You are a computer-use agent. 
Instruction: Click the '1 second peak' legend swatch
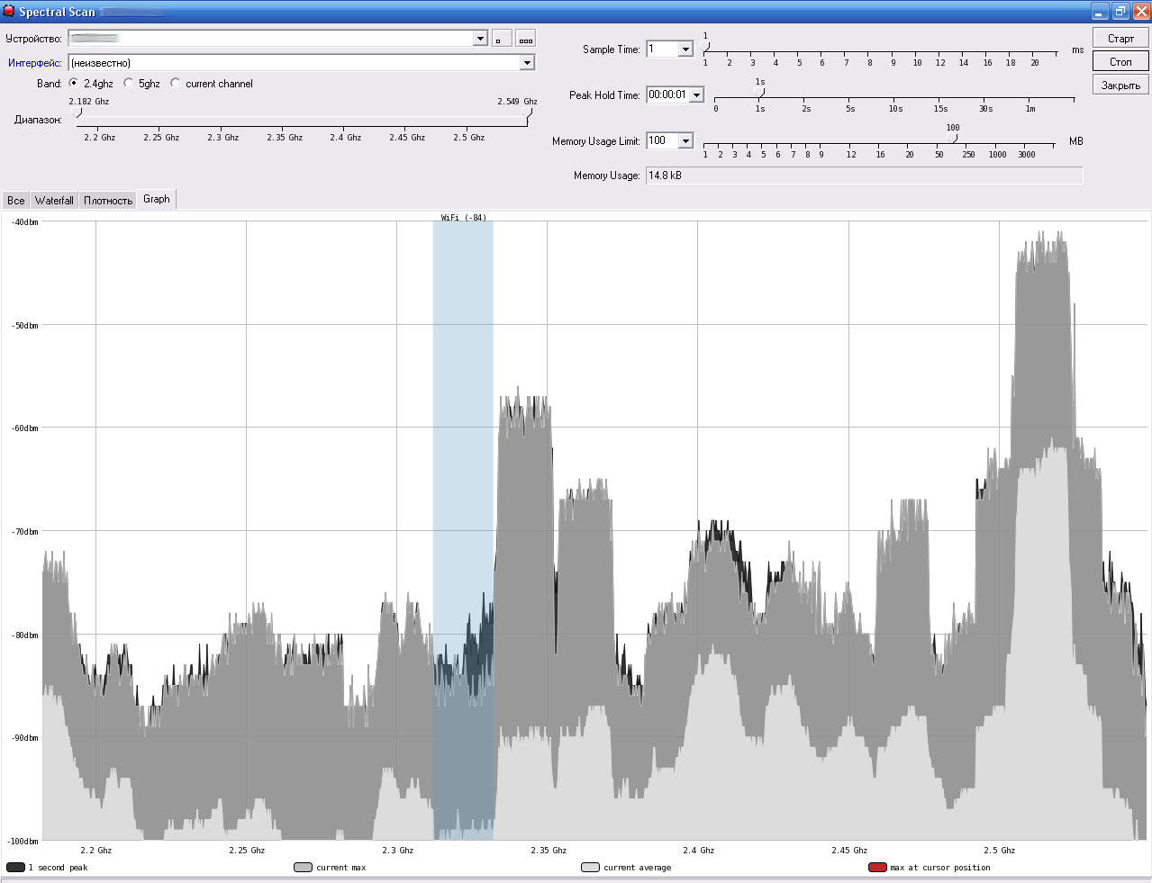coord(15,868)
